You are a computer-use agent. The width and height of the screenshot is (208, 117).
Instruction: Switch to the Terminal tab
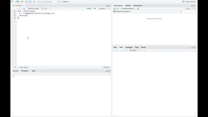24,71
